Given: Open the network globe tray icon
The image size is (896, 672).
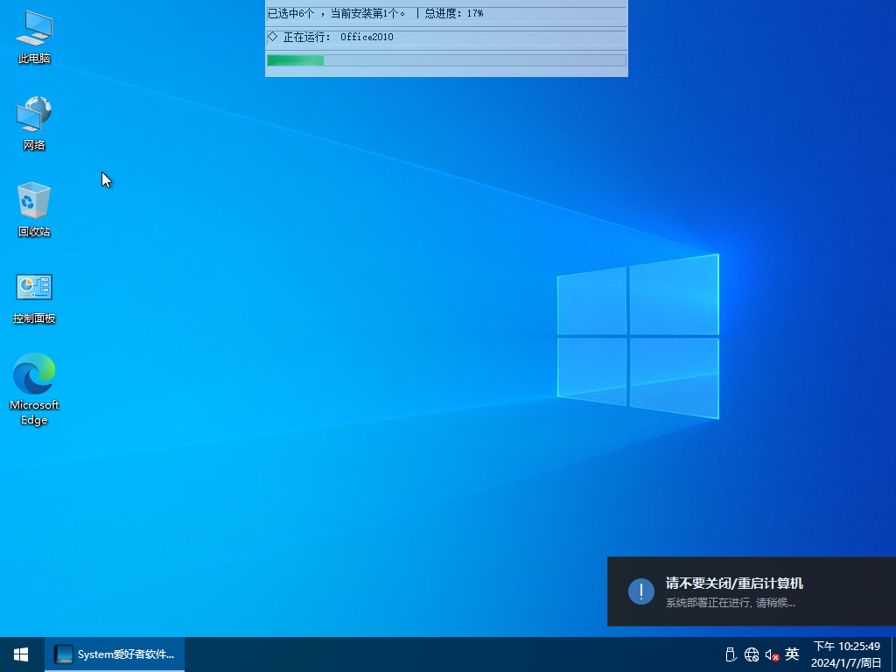Looking at the screenshot, I should click(752, 654).
